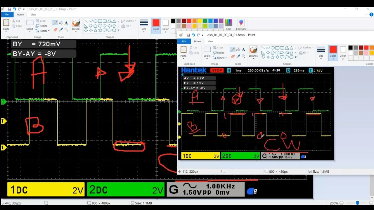Open Rotate dropdown in the dso_04_01 window
Viewport: 374px width, 210px height.
tap(221, 57)
